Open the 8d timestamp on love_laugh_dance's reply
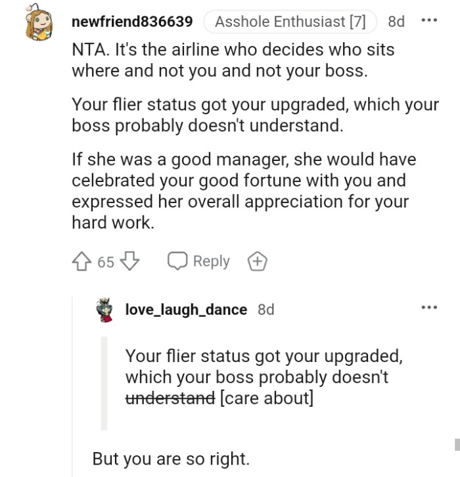This screenshot has height=477, width=460. (x=266, y=309)
